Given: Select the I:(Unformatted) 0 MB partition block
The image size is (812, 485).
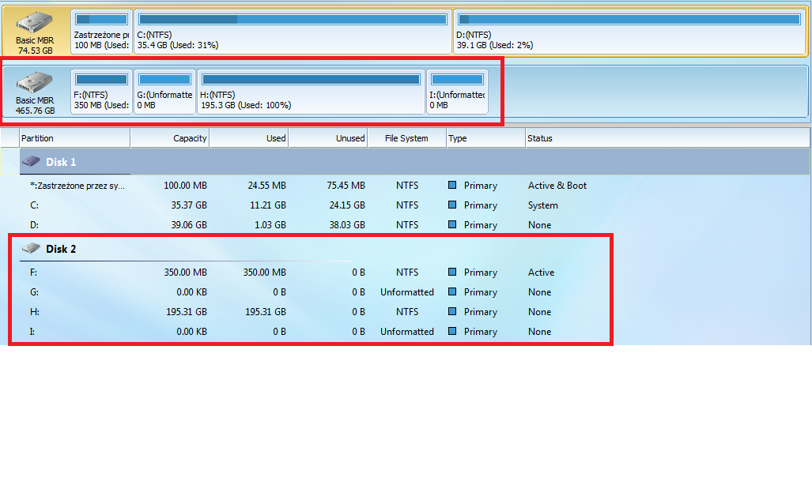Looking at the screenshot, I should [x=457, y=92].
